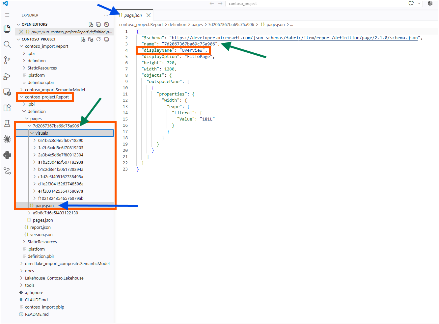Go forward using the title bar arrow
This screenshot has height=324, width=439.
220,3
